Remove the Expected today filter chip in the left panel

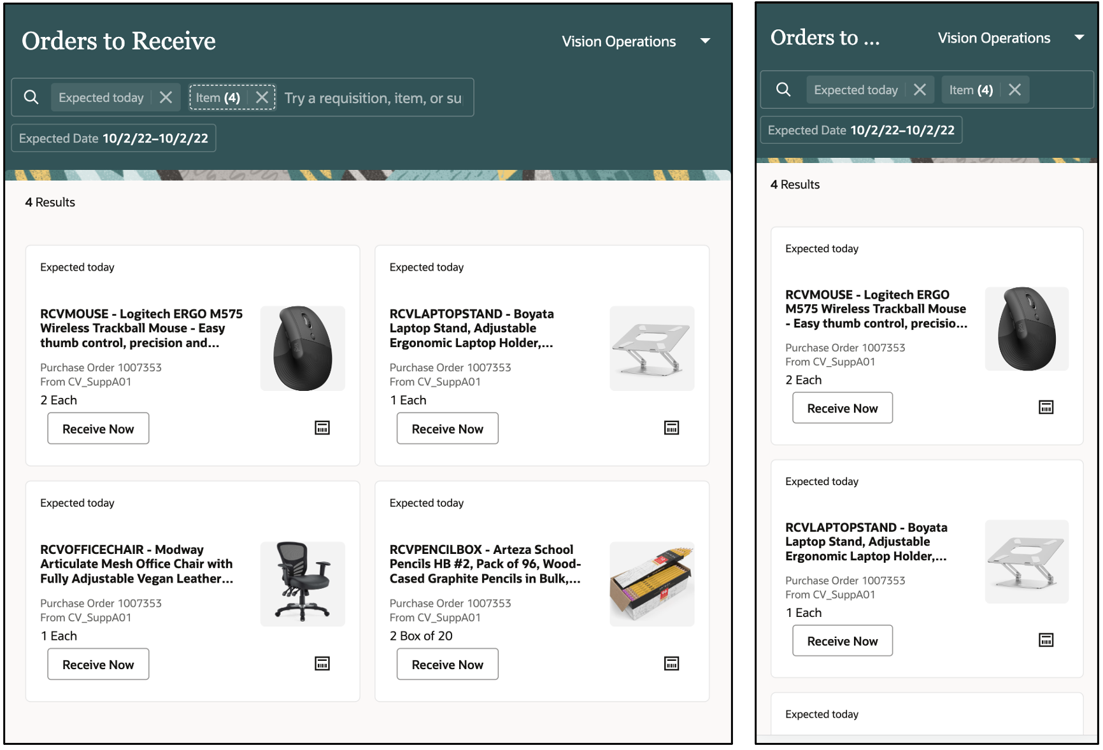166,97
